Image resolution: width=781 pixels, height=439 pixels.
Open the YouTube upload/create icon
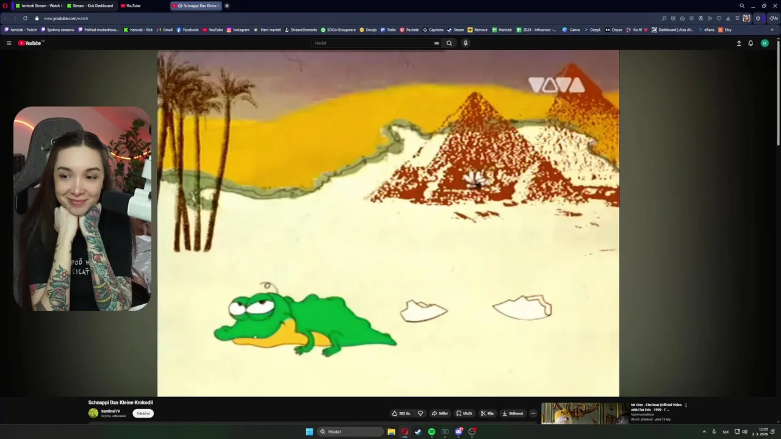click(739, 43)
